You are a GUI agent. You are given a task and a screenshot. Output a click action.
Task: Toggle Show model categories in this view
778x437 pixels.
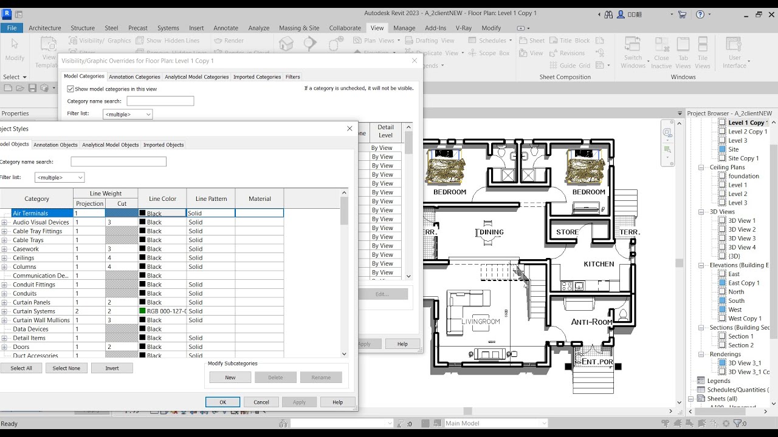71,89
